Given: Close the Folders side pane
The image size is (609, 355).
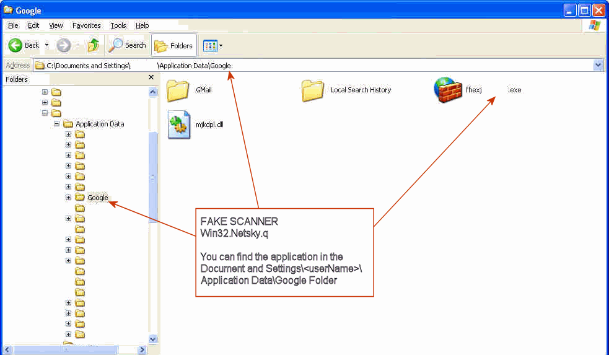Looking at the screenshot, I should click(151, 77).
